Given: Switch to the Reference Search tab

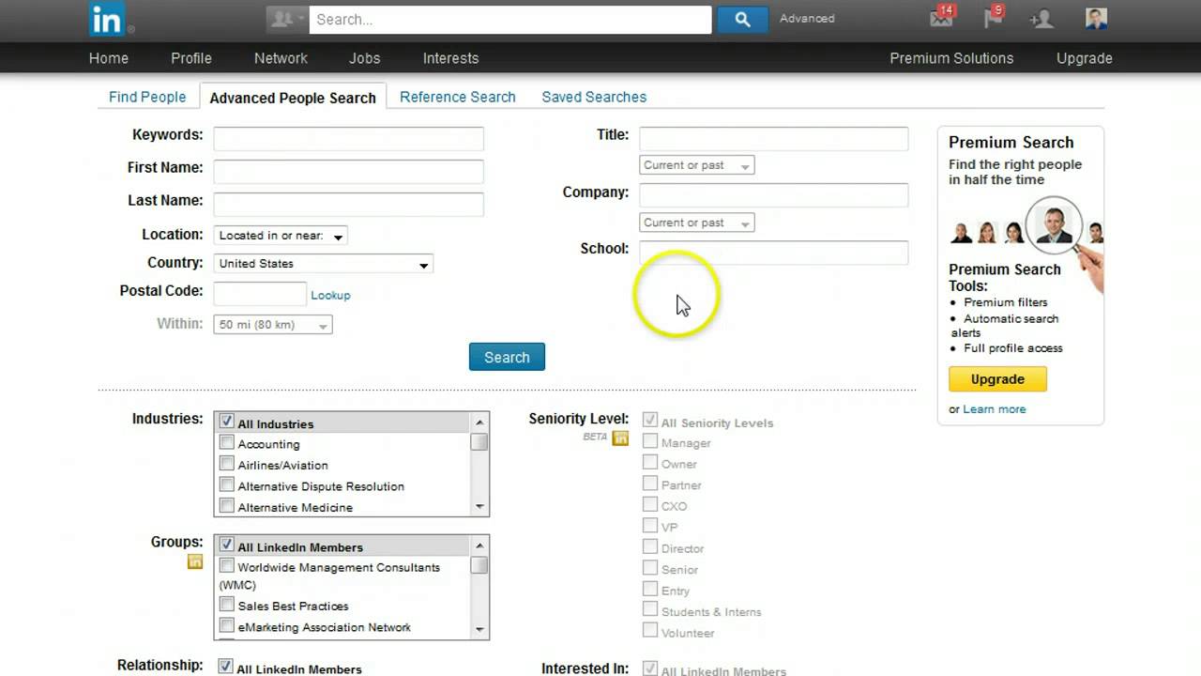Looking at the screenshot, I should point(458,97).
